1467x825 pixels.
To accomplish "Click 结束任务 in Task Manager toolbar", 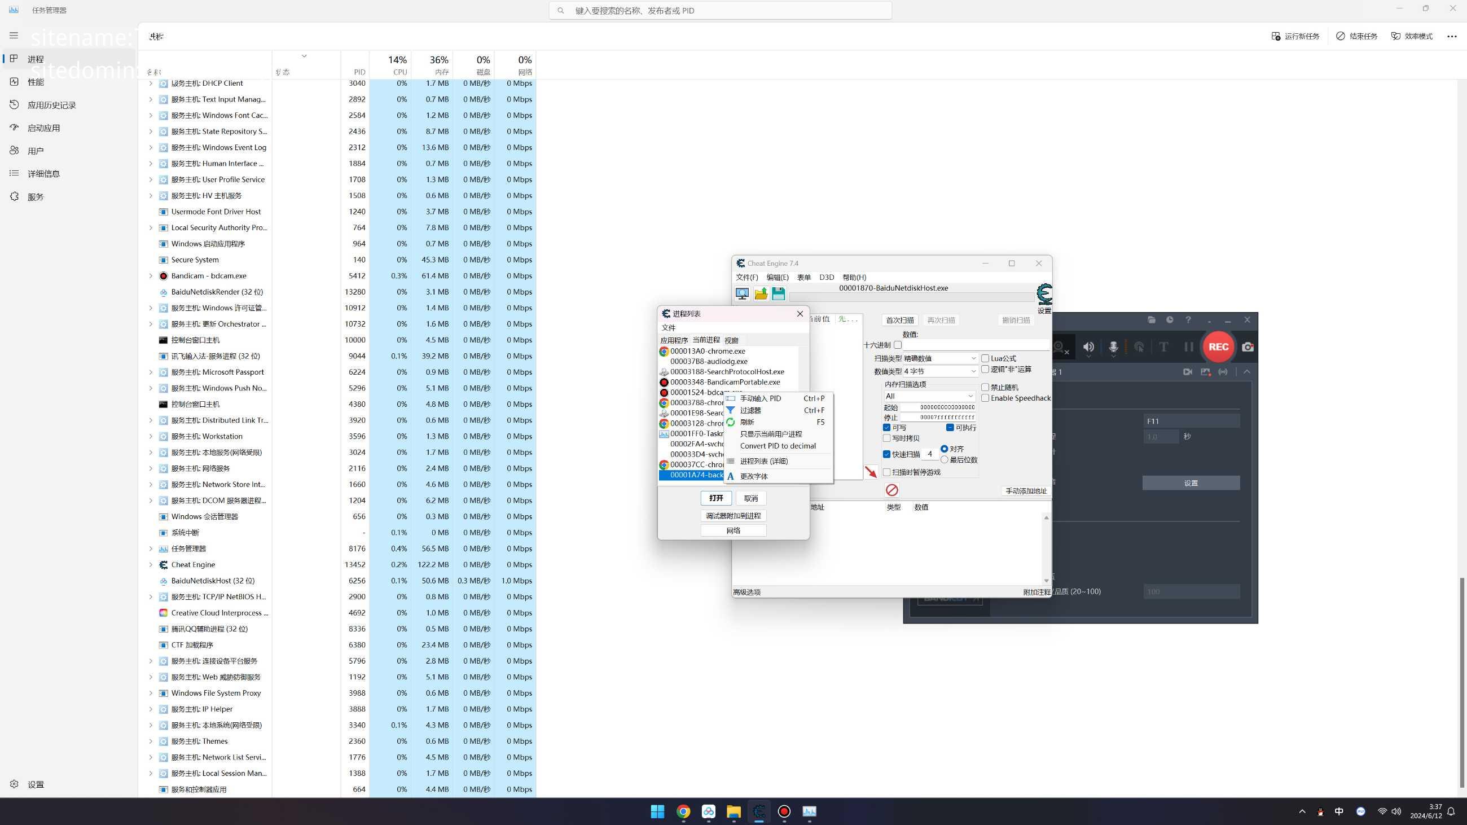I will tap(1356, 37).
